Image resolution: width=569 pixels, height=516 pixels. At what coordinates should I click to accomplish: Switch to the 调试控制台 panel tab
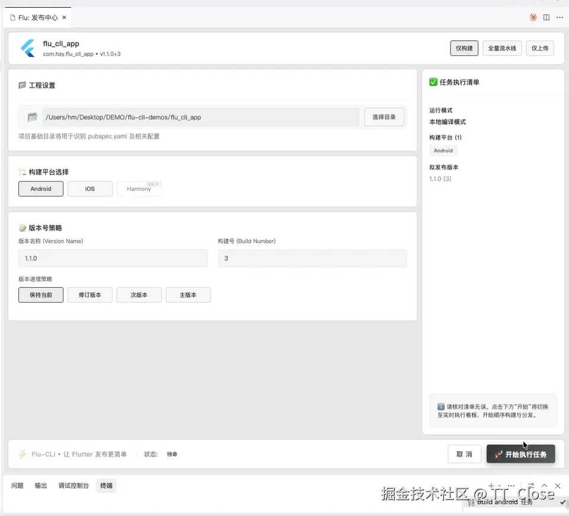click(x=73, y=486)
